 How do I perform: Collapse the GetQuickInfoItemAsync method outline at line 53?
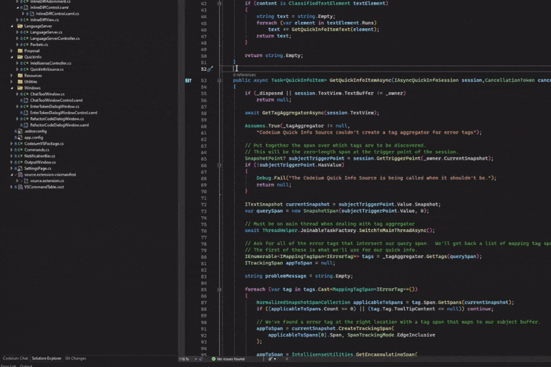pos(219,81)
